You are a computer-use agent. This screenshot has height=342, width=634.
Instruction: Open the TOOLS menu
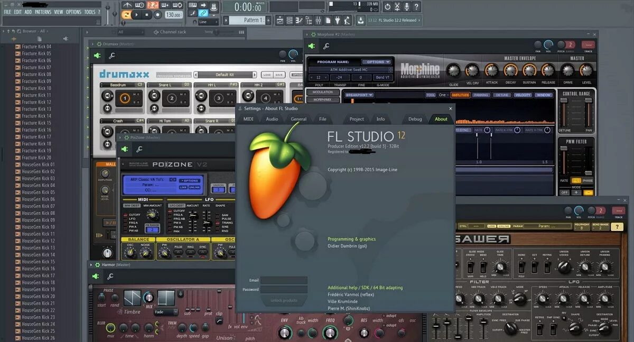click(x=90, y=12)
